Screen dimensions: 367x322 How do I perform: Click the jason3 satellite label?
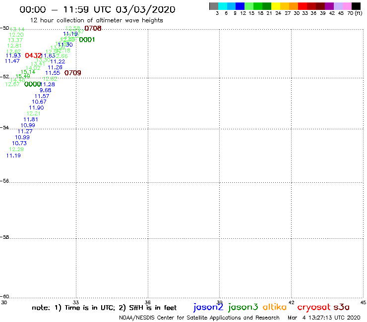[243, 307]
